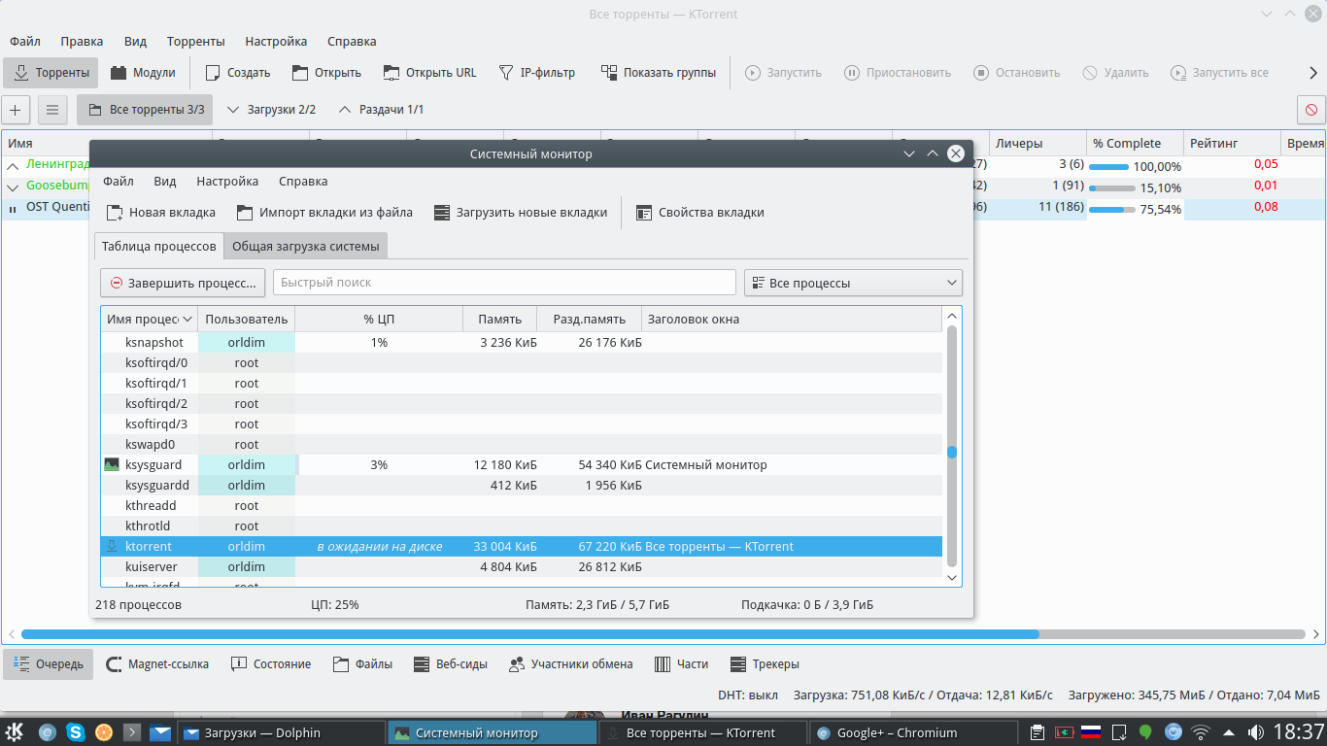1327x746 pixels.
Task: Switch to Загрузки 2/2 group tab
Action: click(271, 110)
